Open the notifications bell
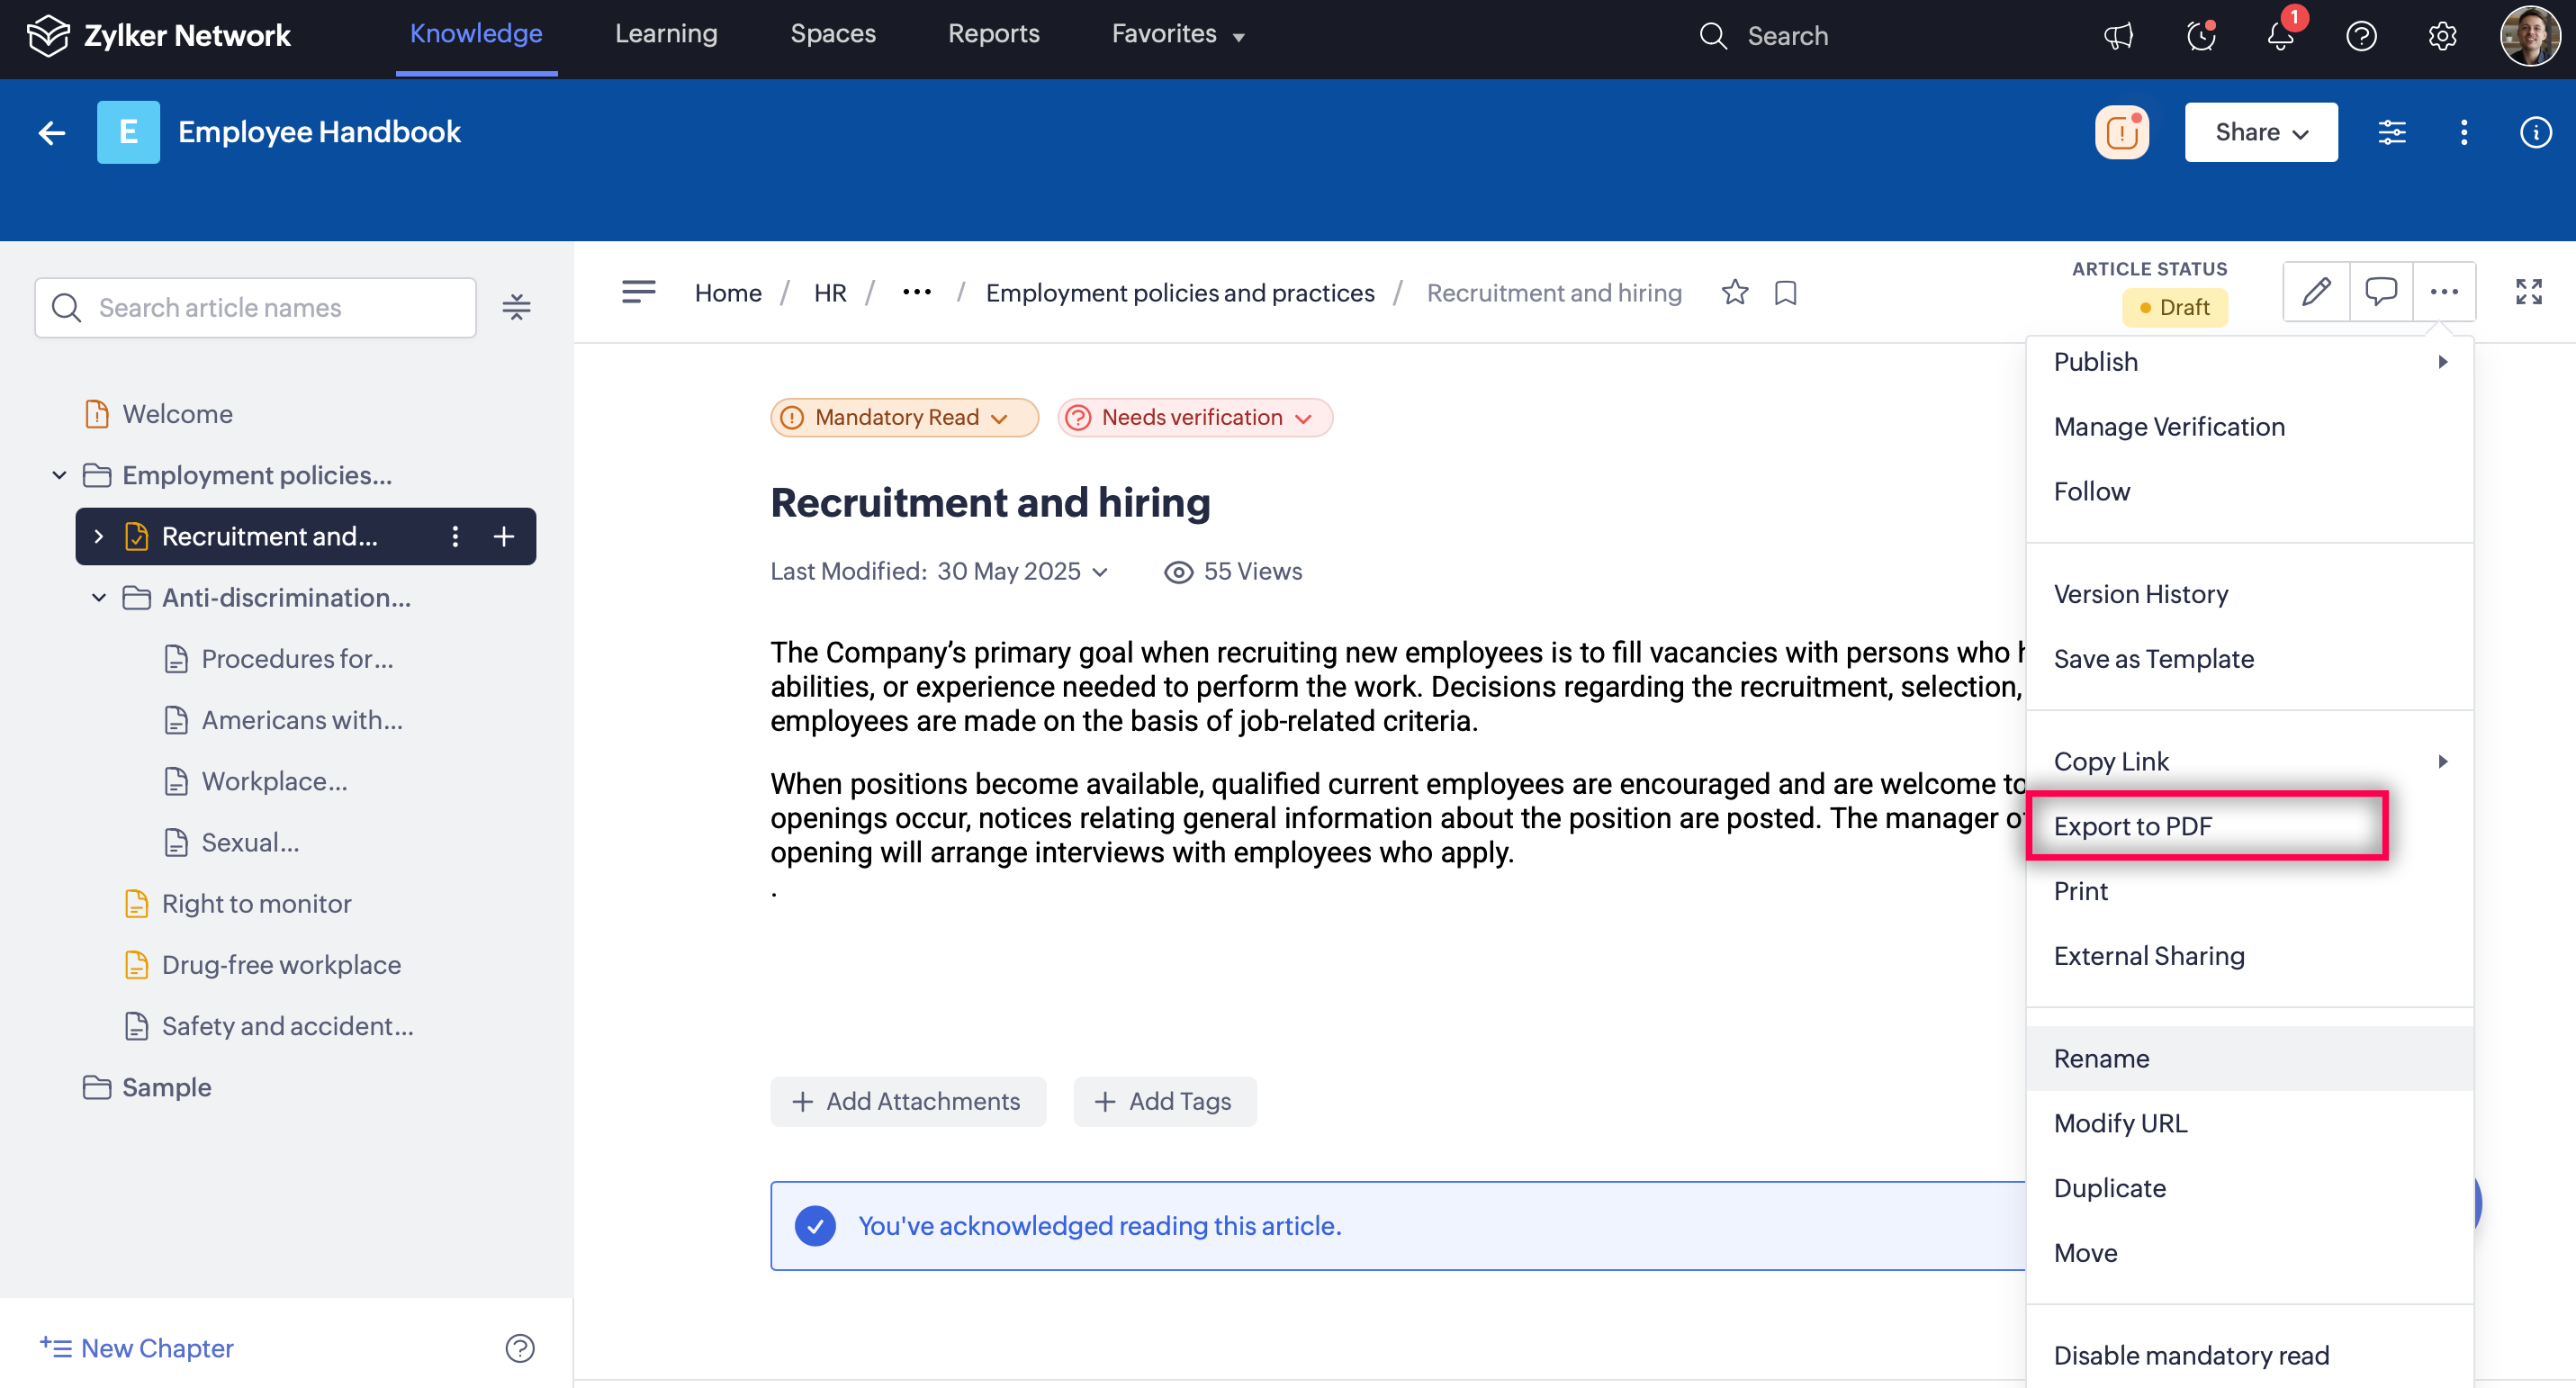 point(2280,36)
